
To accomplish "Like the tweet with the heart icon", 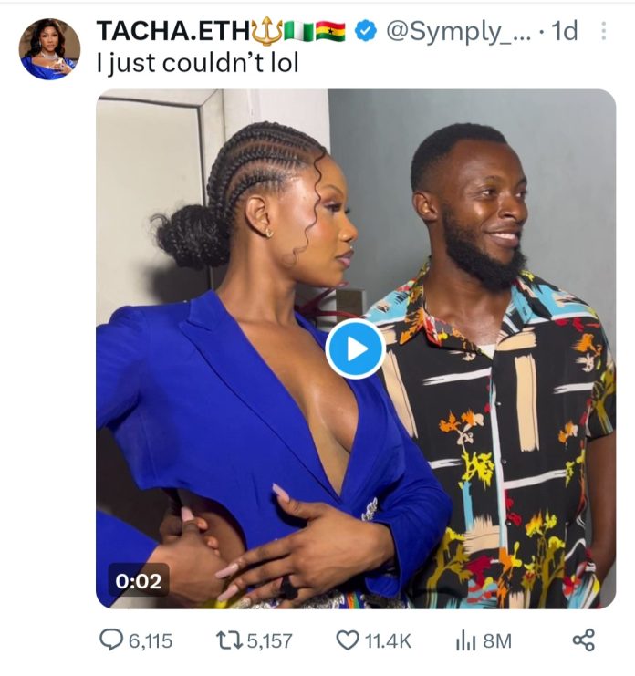I will click(x=348, y=640).
